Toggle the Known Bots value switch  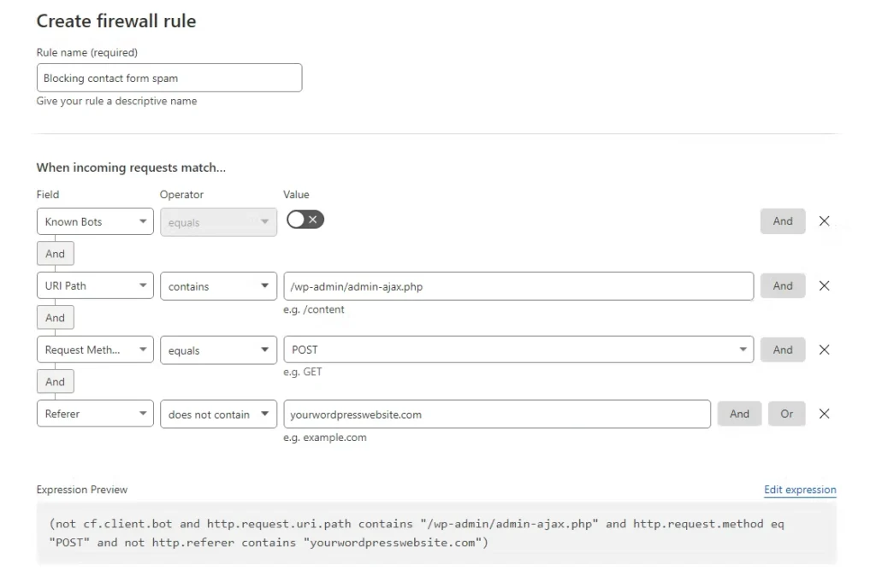click(x=305, y=220)
